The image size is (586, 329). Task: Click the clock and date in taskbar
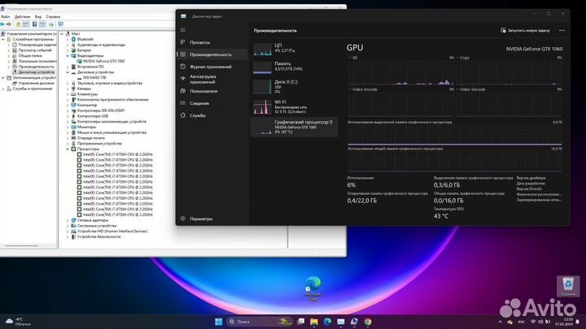click(563, 322)
